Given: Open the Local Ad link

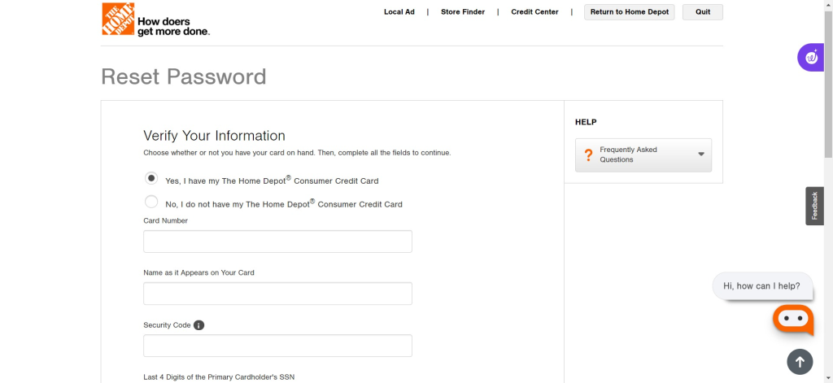Looking at the screenshot, I should 399,11.
